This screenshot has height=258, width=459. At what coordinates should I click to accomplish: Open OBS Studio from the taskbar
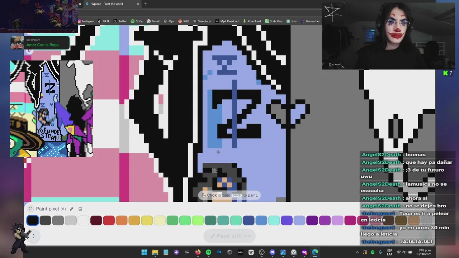[x=262, y=252]
